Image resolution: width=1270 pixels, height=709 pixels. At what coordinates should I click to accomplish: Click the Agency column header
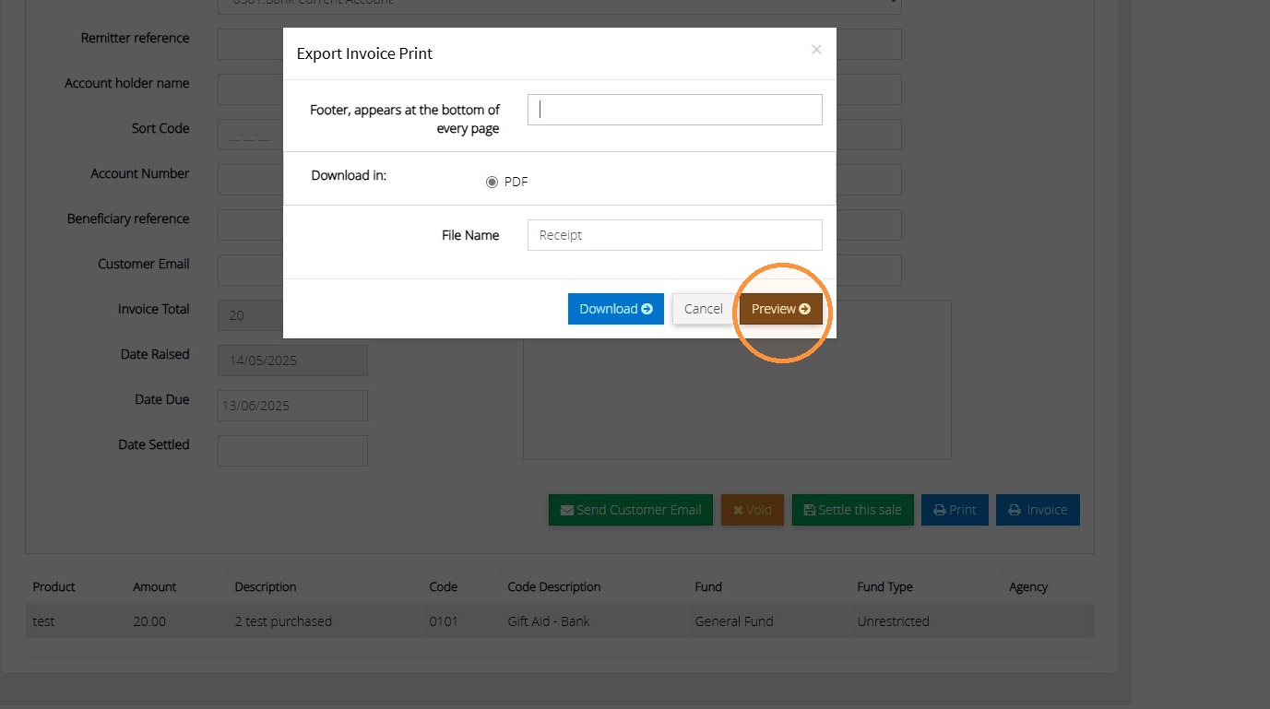click(1028, 586)
